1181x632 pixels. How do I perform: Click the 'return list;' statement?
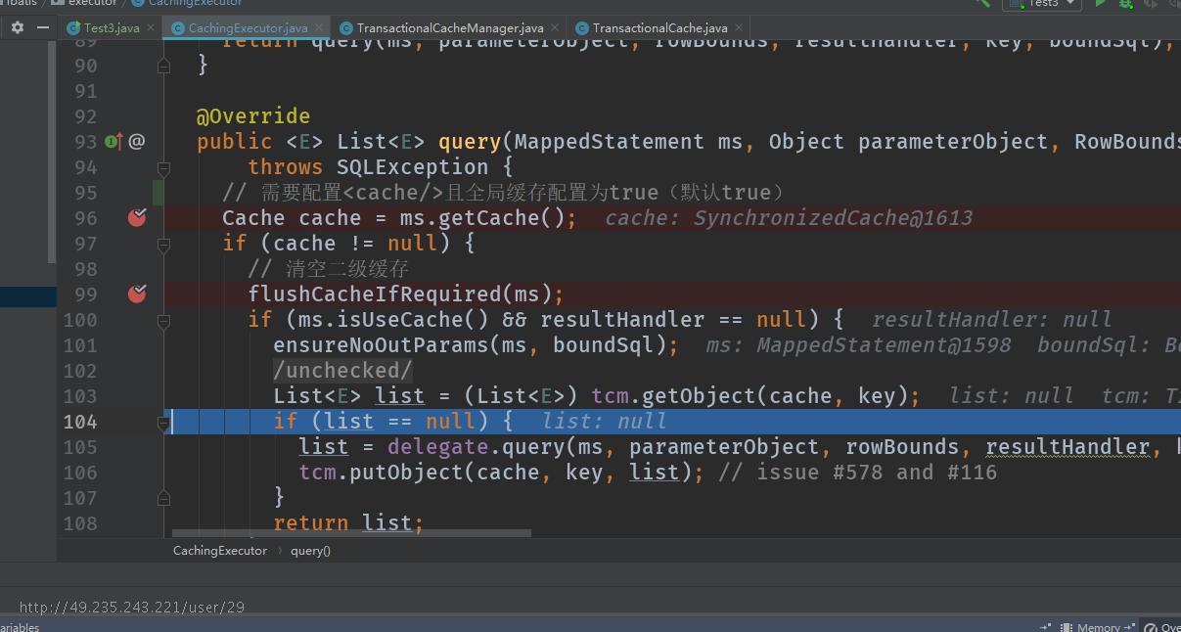tap(348, 523)
